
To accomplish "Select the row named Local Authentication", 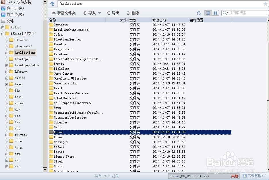I will pos(140,30).
